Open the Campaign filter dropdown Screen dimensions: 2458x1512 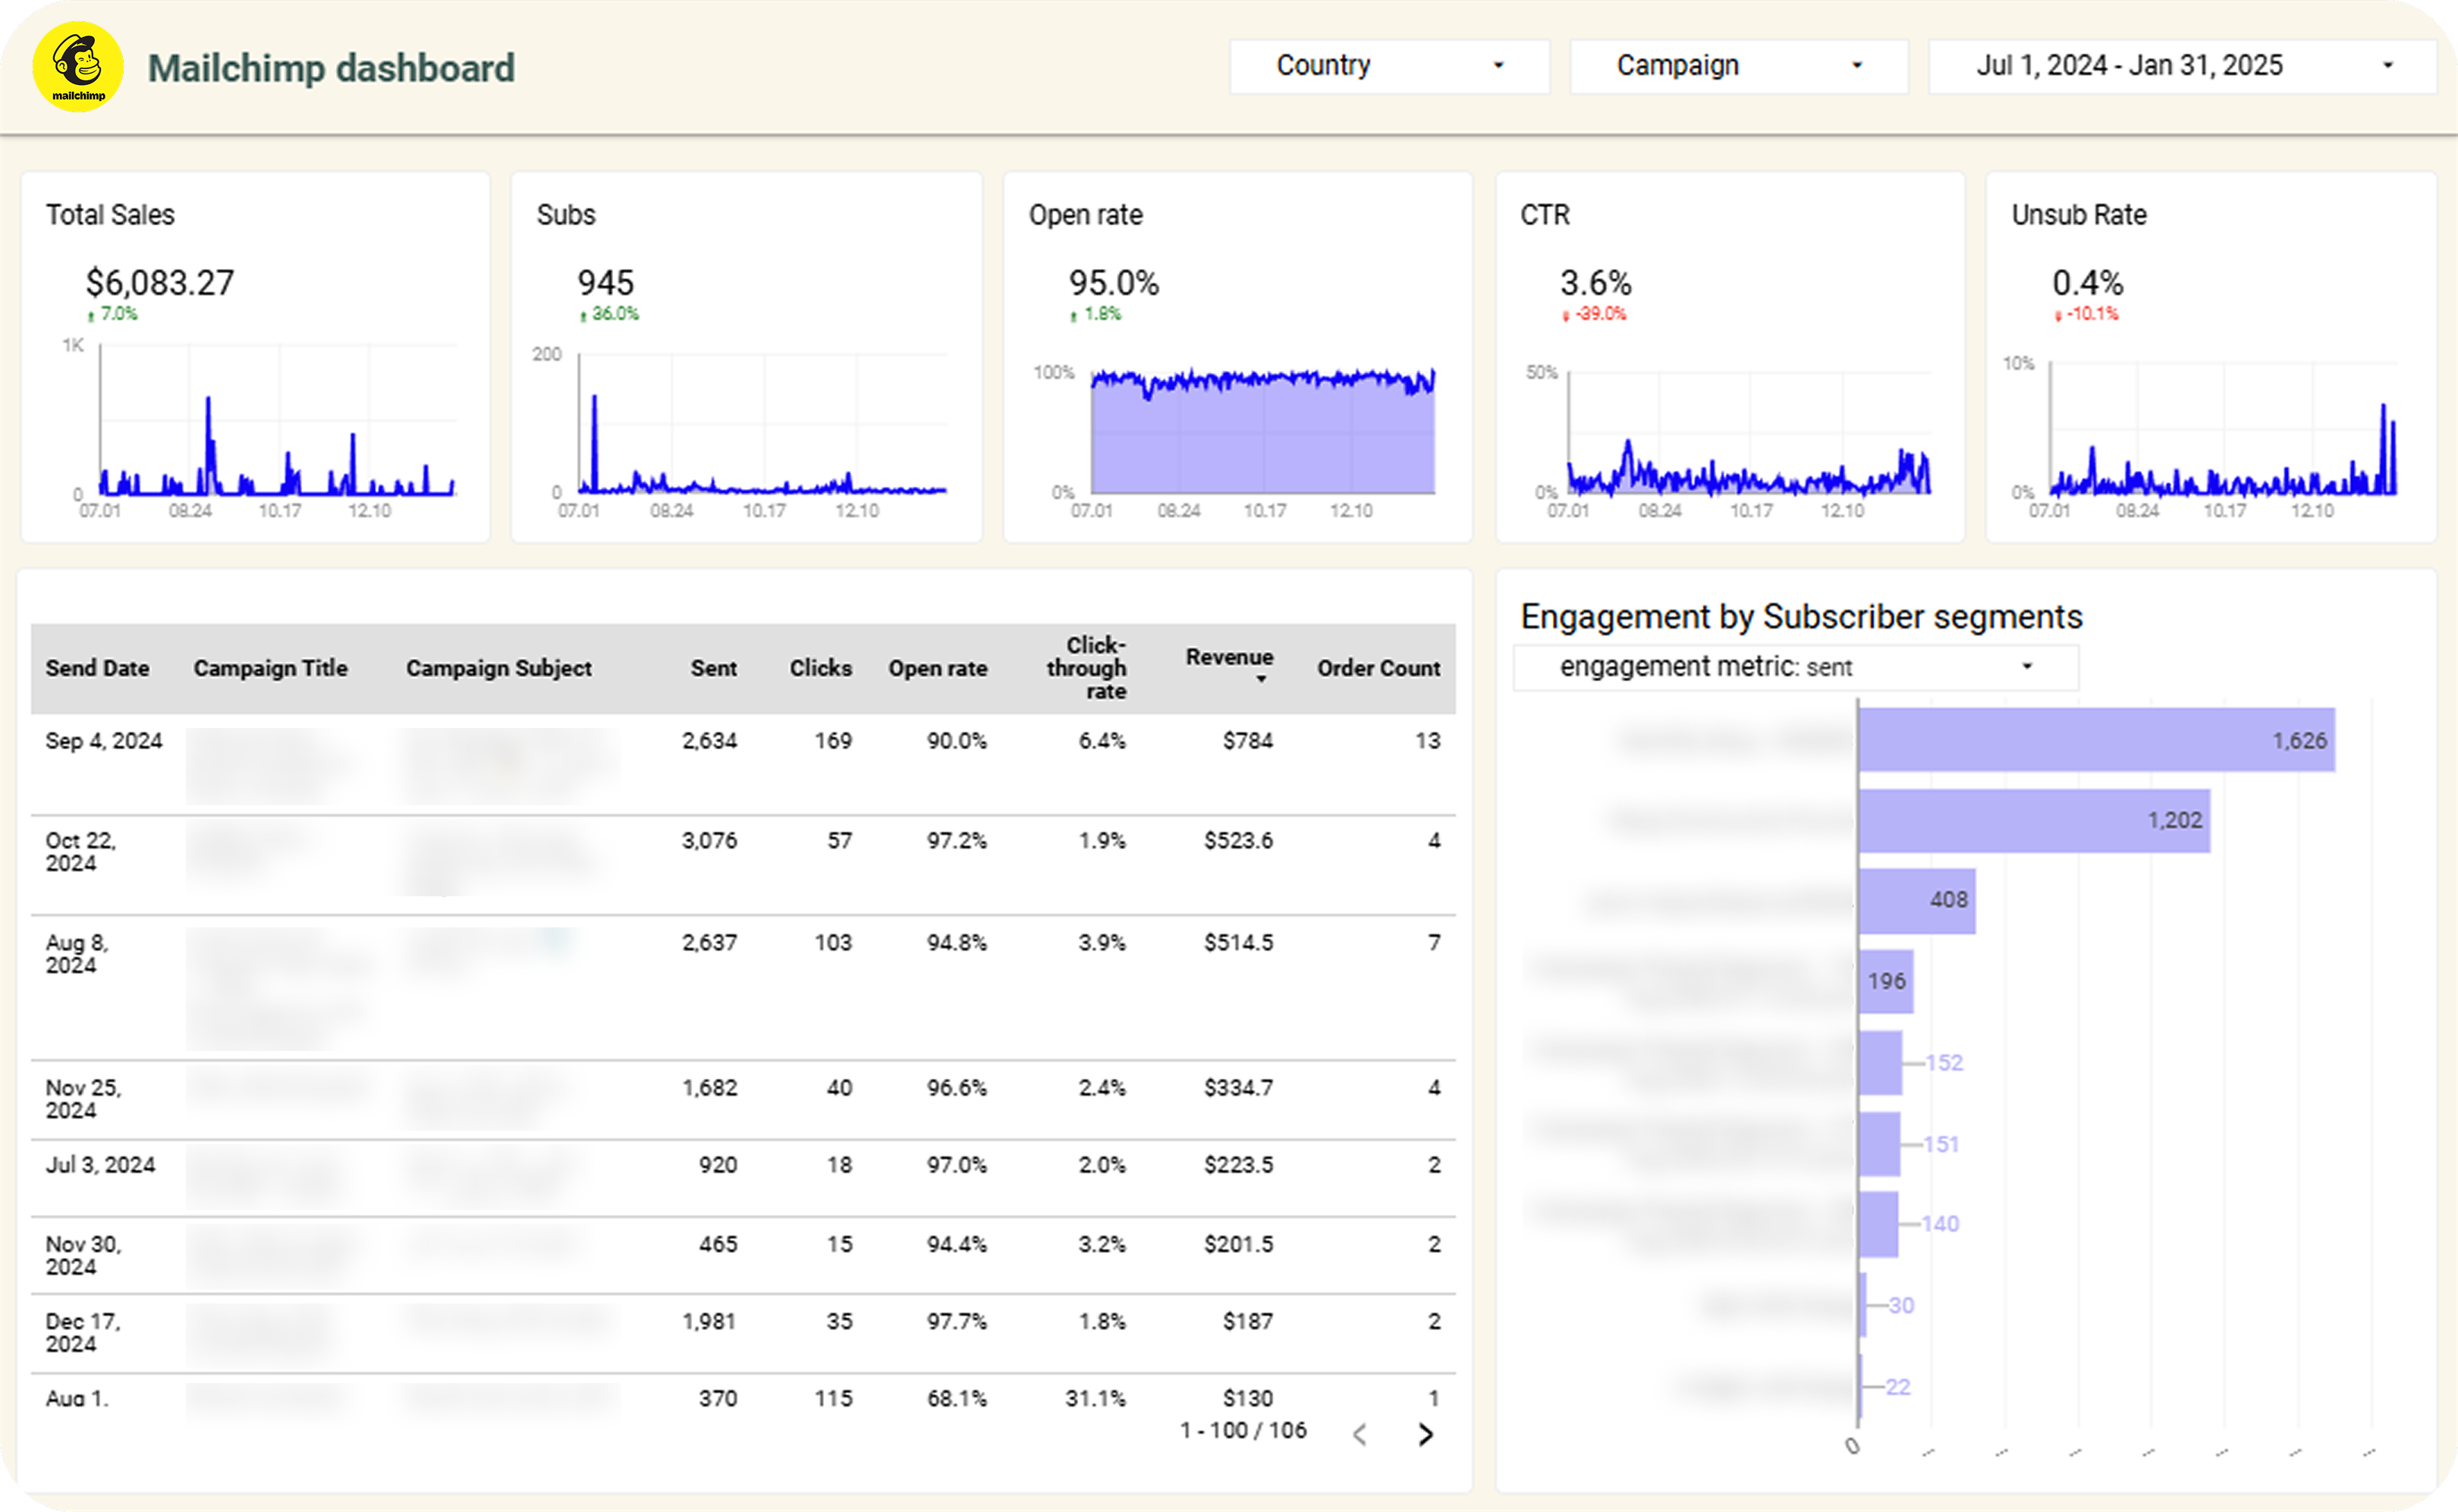click(1738, 66)
